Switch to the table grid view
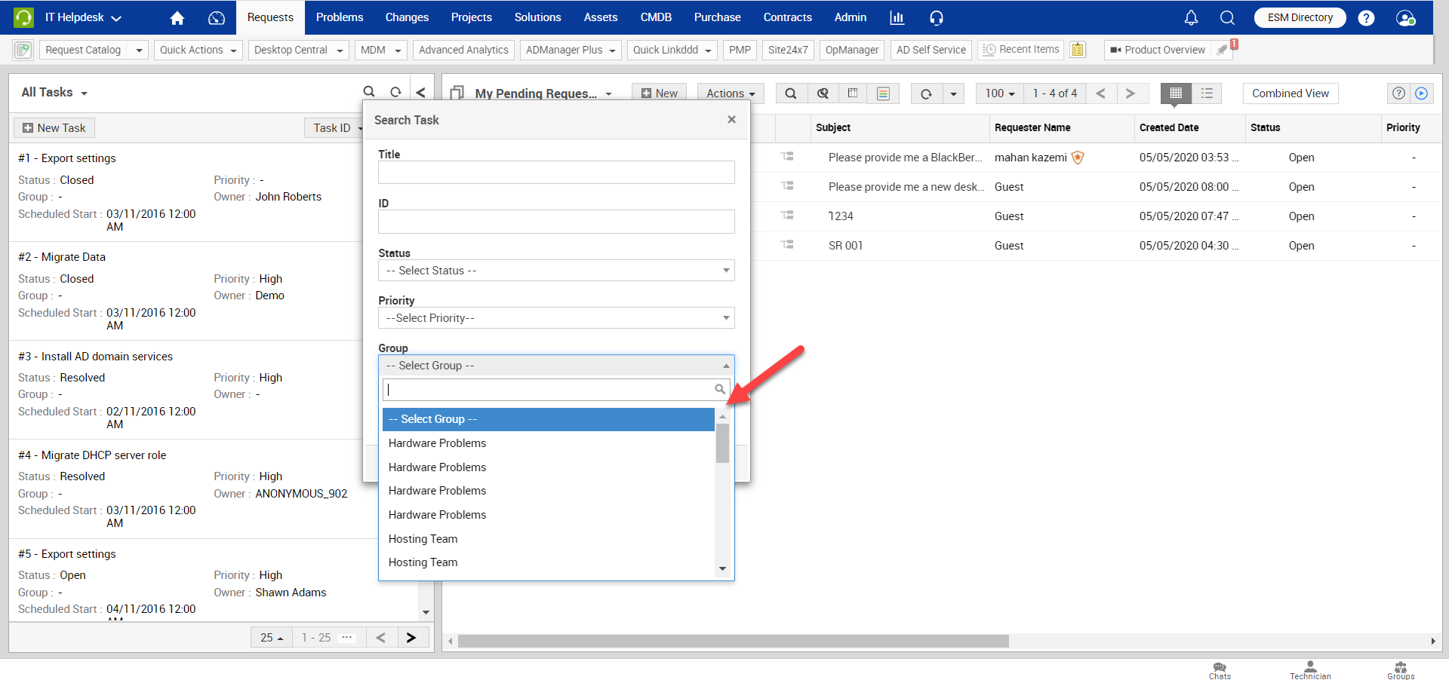The height and width of the screenshot is (680, 1449). click(x=1175, y=93)
